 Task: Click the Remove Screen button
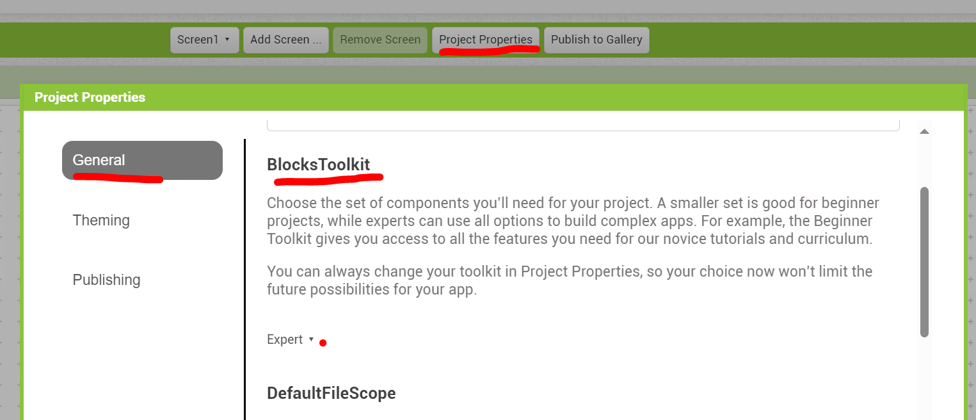pyautogui.click(x=380, y=40)
